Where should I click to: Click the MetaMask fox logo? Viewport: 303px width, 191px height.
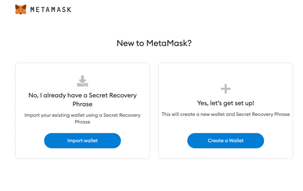(21, 9)
